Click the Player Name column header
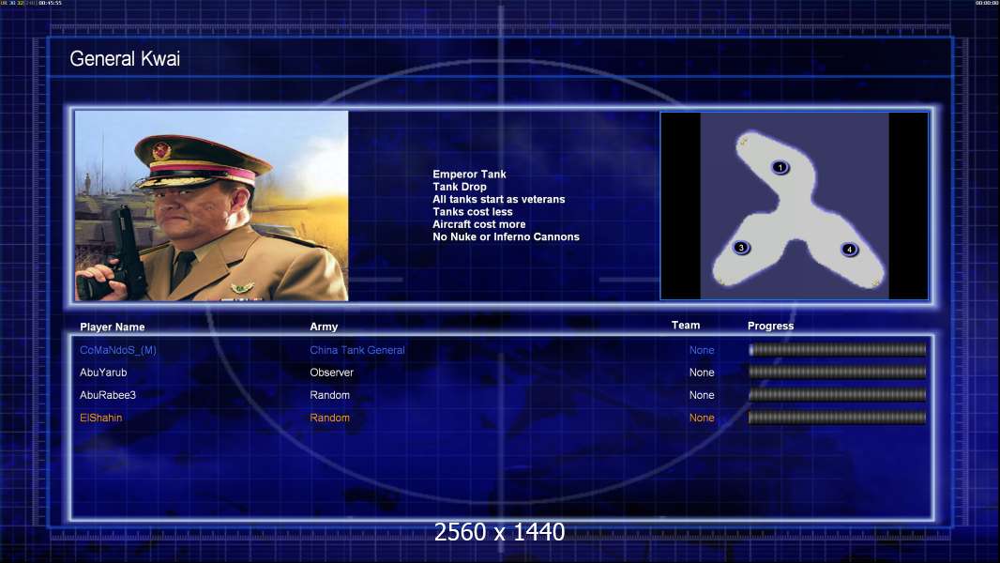 pos(113,327)
